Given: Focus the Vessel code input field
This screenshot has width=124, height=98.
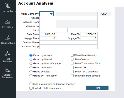Looking at the screenshot, I should [x=46, y=18].
